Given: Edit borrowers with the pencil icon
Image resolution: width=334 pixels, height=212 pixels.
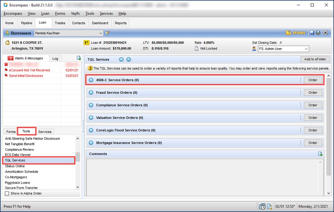Looking at the screenshot, I should (107, 33).
